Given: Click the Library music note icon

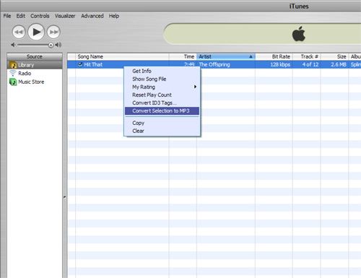Looking at the screenshot, I should (x=13, y=65).
